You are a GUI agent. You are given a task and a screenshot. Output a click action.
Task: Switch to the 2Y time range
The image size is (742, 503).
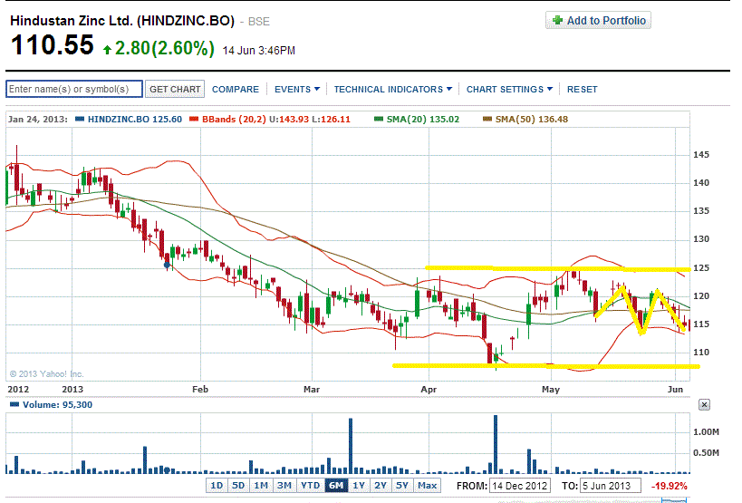coord(381,486)
